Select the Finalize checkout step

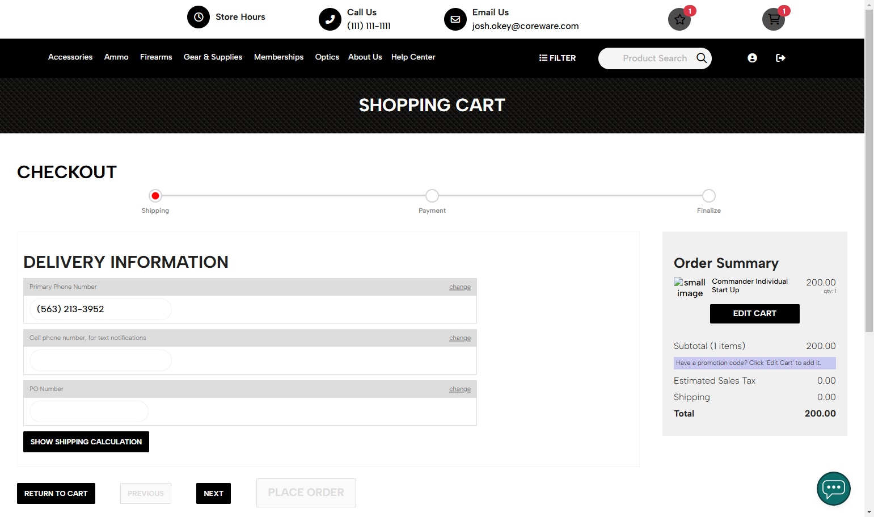click(x=709, y=196)
